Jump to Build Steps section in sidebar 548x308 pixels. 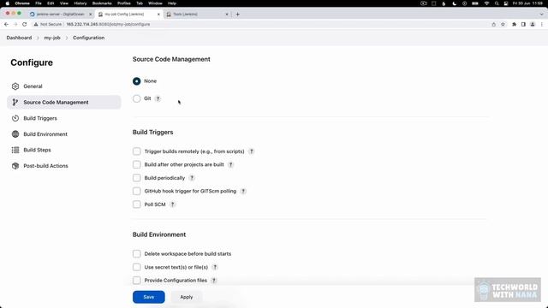[x=64, y=150]
